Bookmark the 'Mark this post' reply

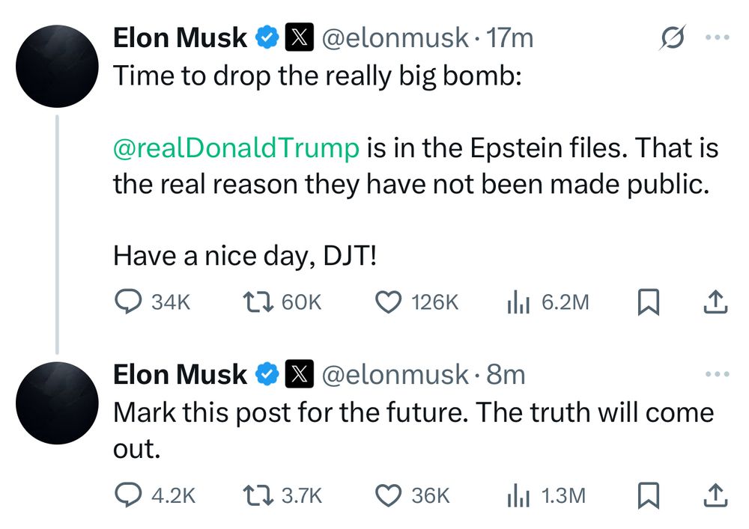coord(648,495)
